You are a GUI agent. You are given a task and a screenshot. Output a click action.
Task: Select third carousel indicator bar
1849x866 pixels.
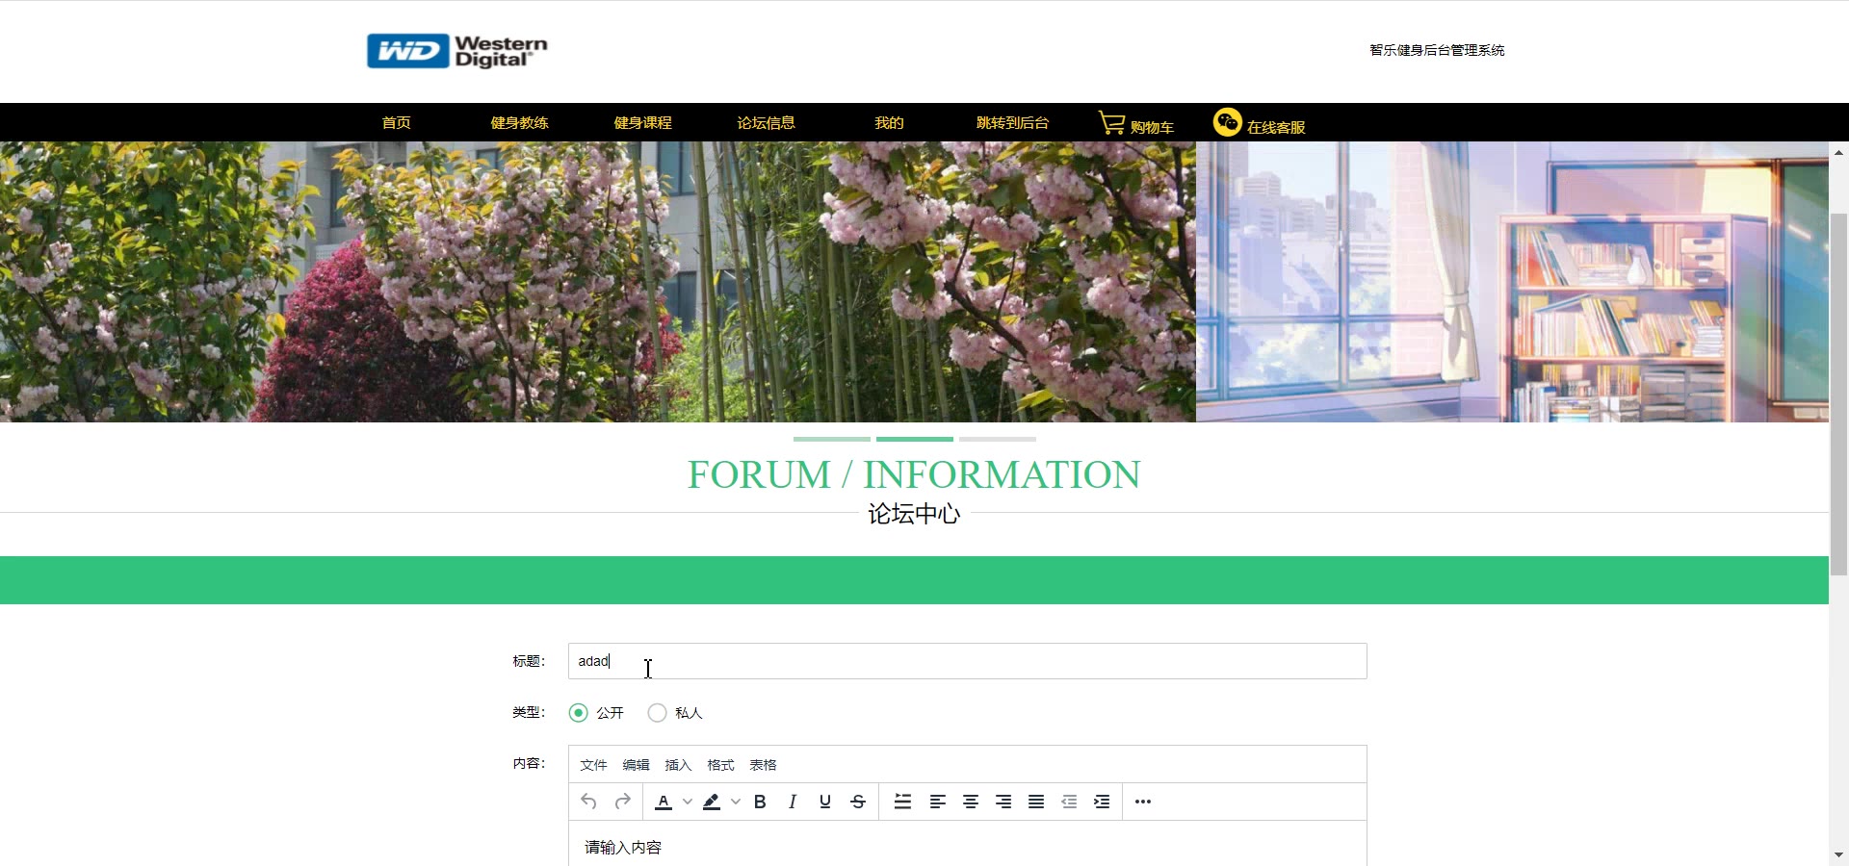tap(998, 439)
